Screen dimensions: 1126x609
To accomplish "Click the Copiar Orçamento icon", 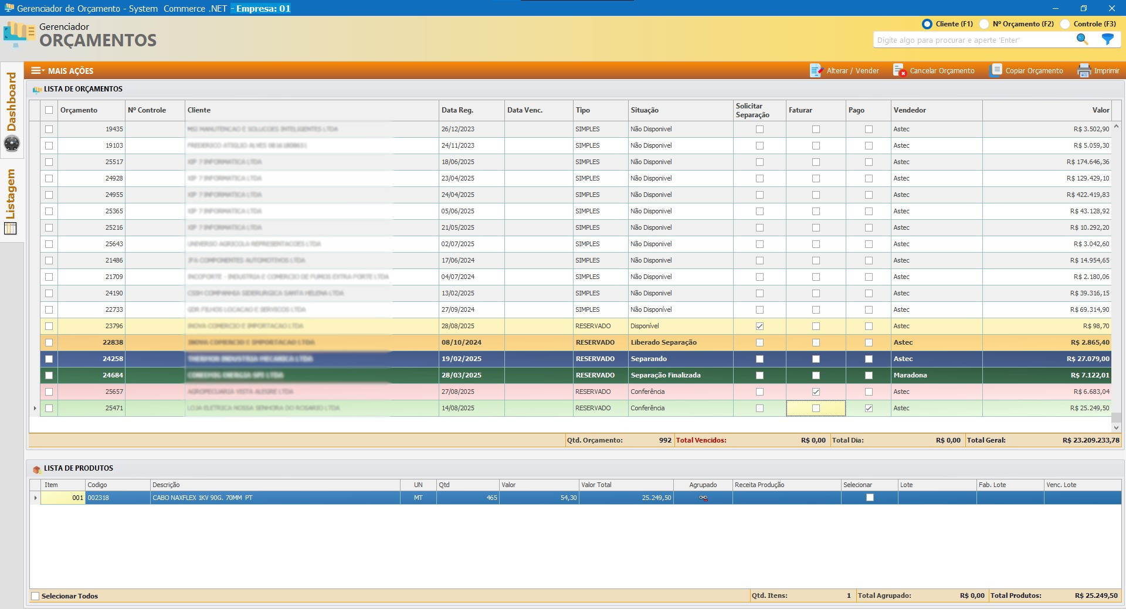I will [x=995, y=70].
